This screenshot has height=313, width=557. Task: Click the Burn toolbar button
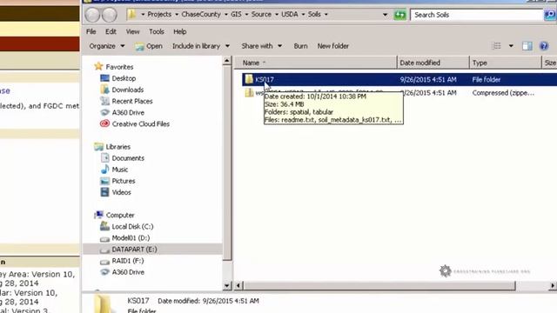(300, 46)
